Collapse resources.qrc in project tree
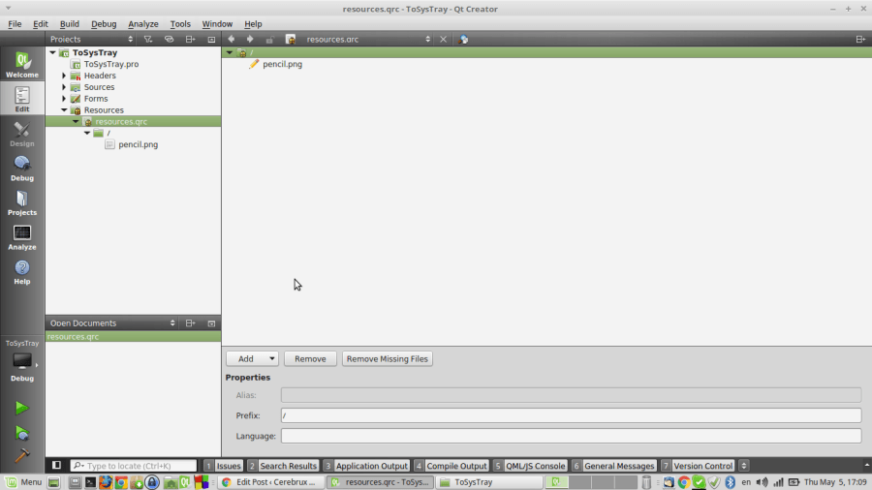872x490 pixels. point(76,122)
